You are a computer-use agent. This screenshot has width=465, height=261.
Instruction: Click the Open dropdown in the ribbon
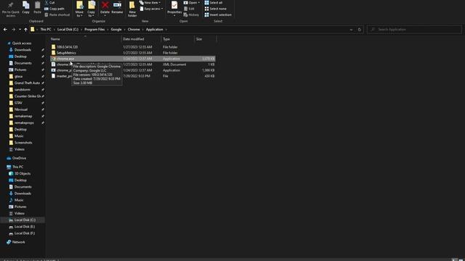(192, 3)
